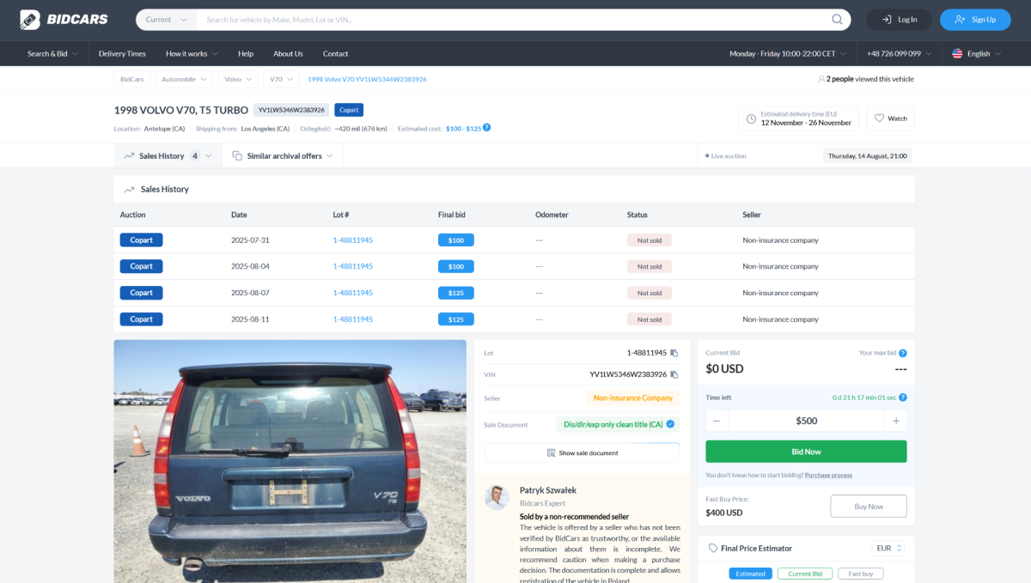Expand the EUR currency selector
Image resolution: width=1031 pixels, height=583 pixels.
point(888,548)
